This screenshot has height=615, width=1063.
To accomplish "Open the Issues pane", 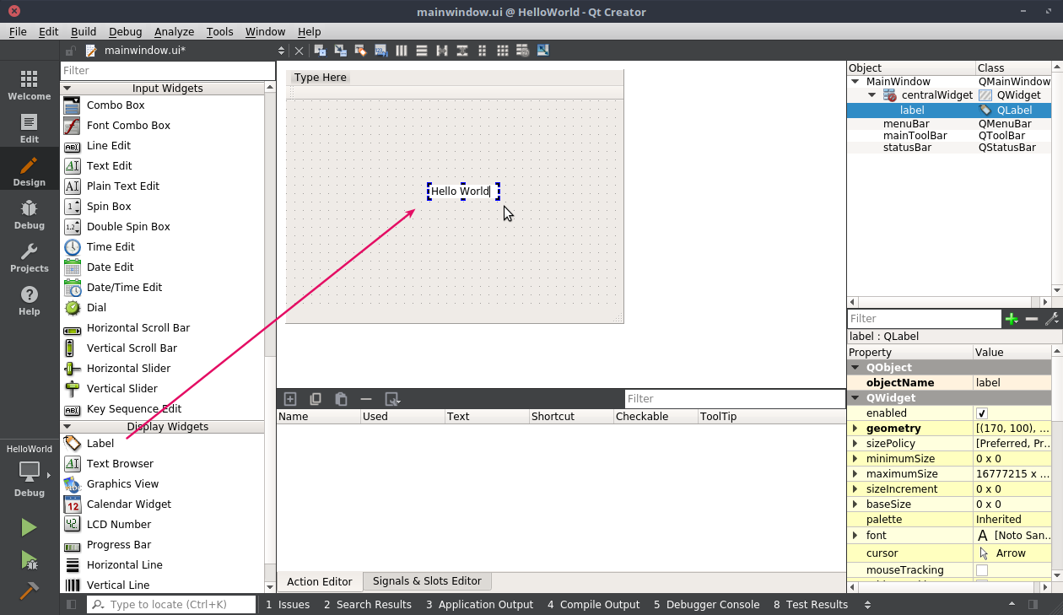I will click(288, 605).
